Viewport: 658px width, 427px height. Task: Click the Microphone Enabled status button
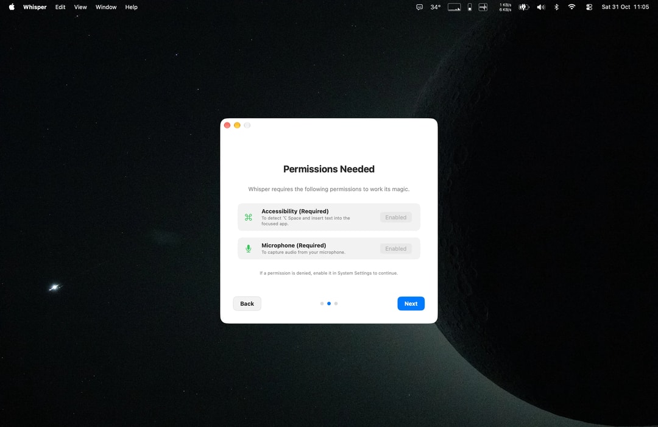396,249
